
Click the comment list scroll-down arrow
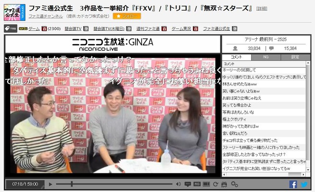tap(308, 170)
